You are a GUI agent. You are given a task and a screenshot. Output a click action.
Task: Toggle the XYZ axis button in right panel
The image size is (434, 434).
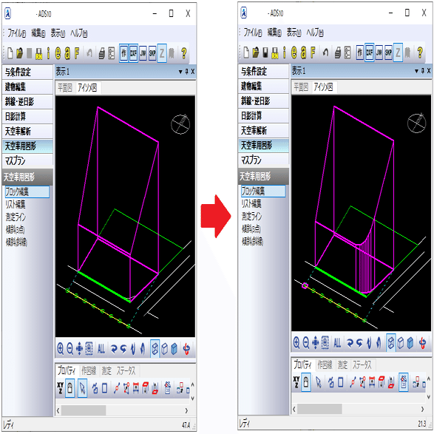[x=296, y=382]
